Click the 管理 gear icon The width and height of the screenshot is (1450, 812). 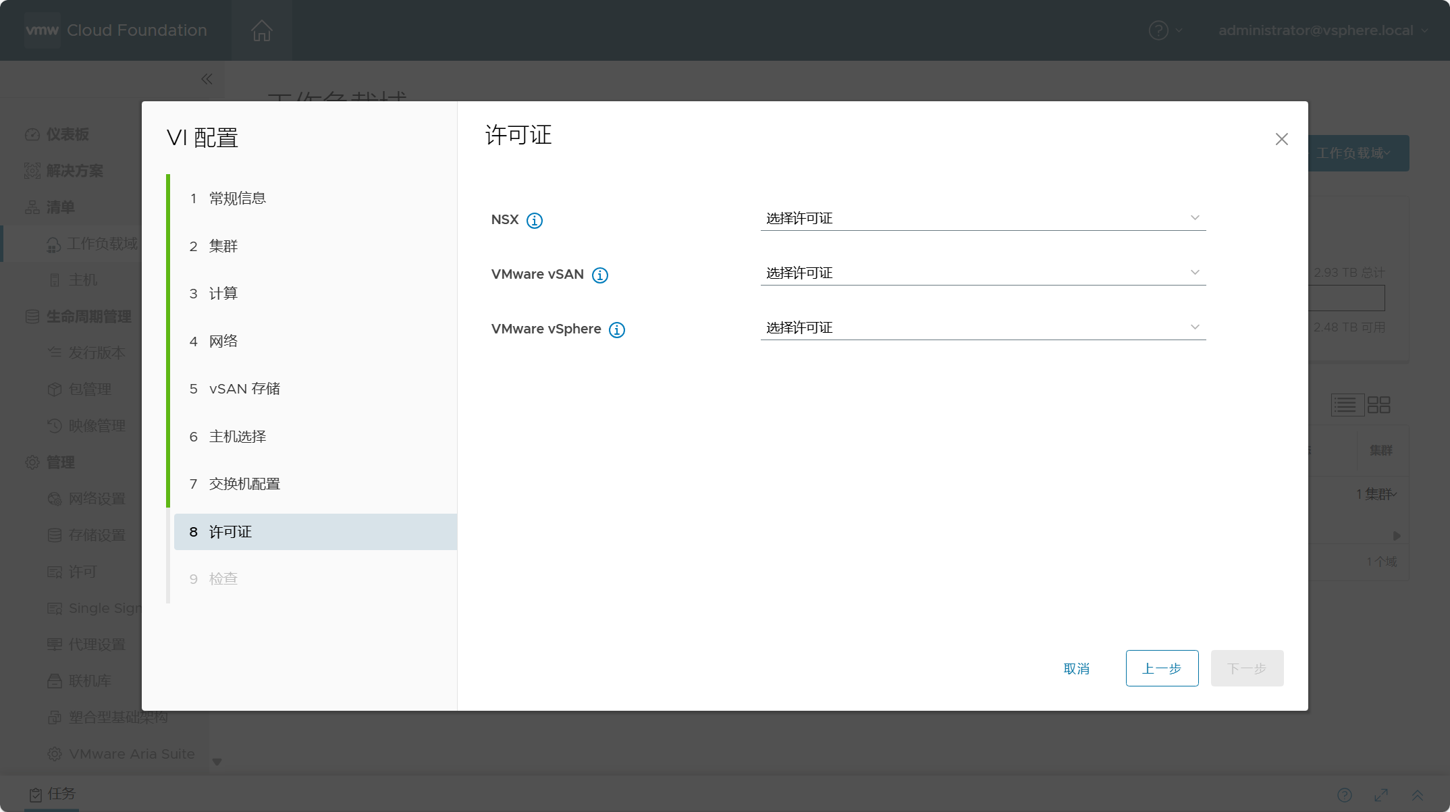coord(32,462)
